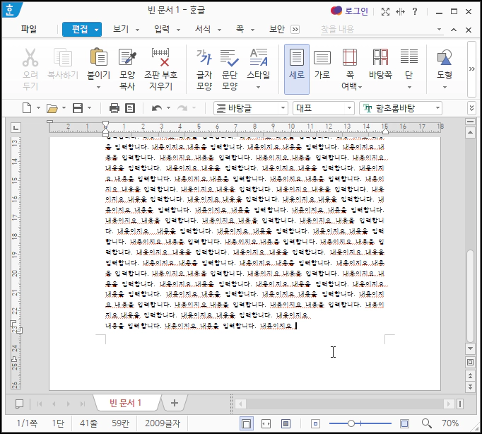Toggle fit-width view mode in status bar
The image size is (482, 434).
pos(266,423)
